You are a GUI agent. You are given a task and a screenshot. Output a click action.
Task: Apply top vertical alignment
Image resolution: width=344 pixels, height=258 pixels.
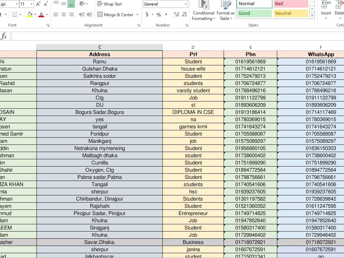point(56,3)
